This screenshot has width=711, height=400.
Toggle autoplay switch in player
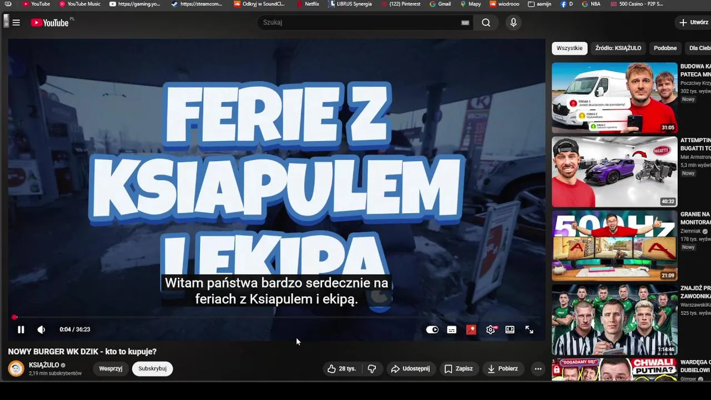coord(432,329)
